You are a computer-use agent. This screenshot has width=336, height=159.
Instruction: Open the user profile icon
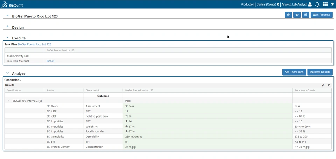(x=310, y=5)
